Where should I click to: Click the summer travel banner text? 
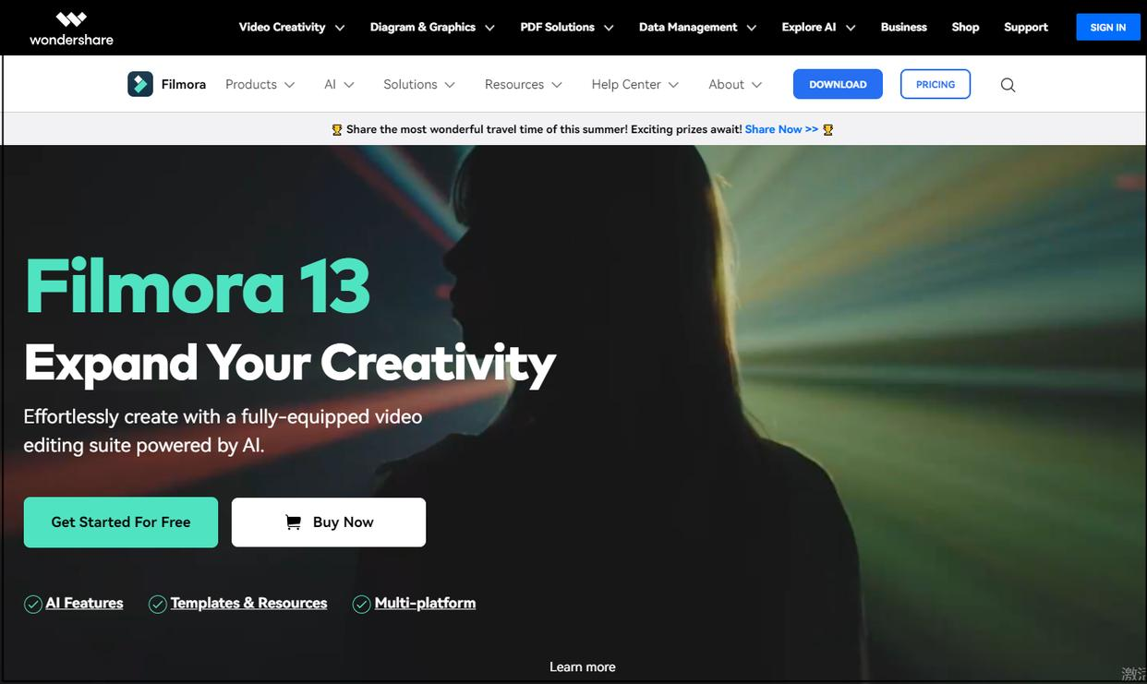click(544, 129)
